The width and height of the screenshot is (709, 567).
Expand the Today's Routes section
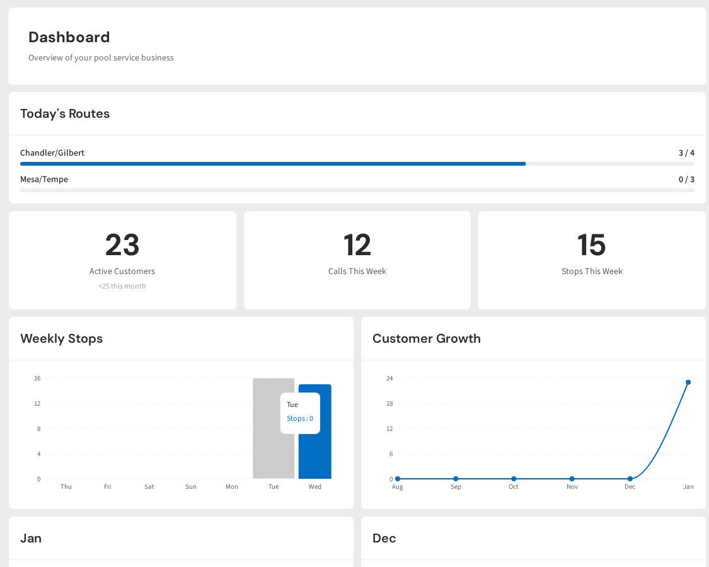[x=65, y=113]
